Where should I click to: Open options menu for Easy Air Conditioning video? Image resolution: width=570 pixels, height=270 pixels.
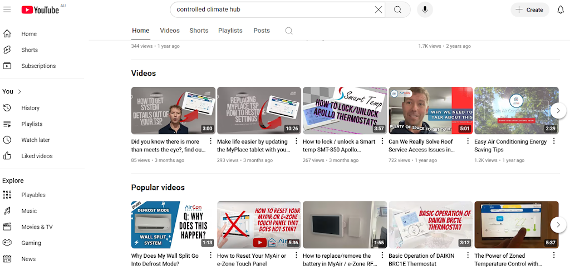(x=553, y=142)
